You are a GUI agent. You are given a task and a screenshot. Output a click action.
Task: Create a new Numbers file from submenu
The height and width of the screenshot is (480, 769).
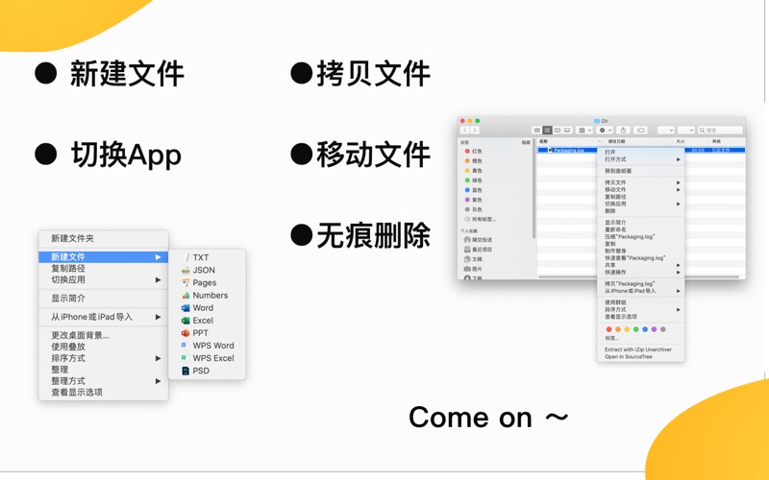207,296
